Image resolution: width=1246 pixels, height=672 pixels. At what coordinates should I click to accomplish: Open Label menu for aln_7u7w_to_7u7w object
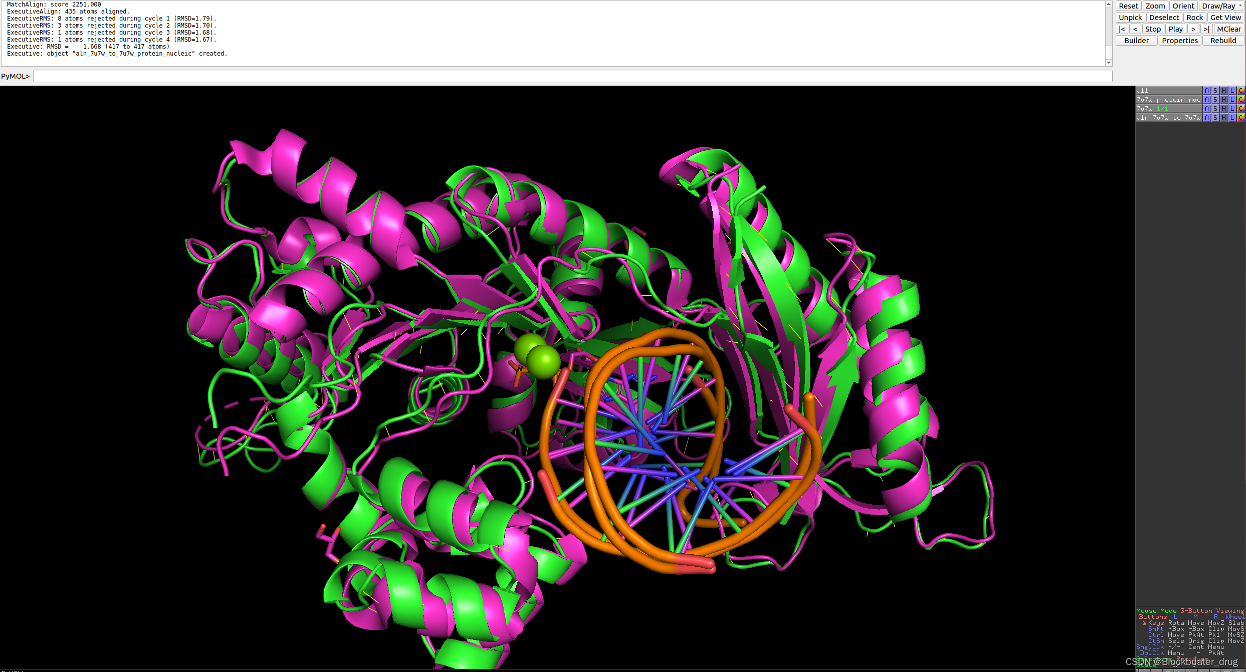click(x=1232, y=118)
